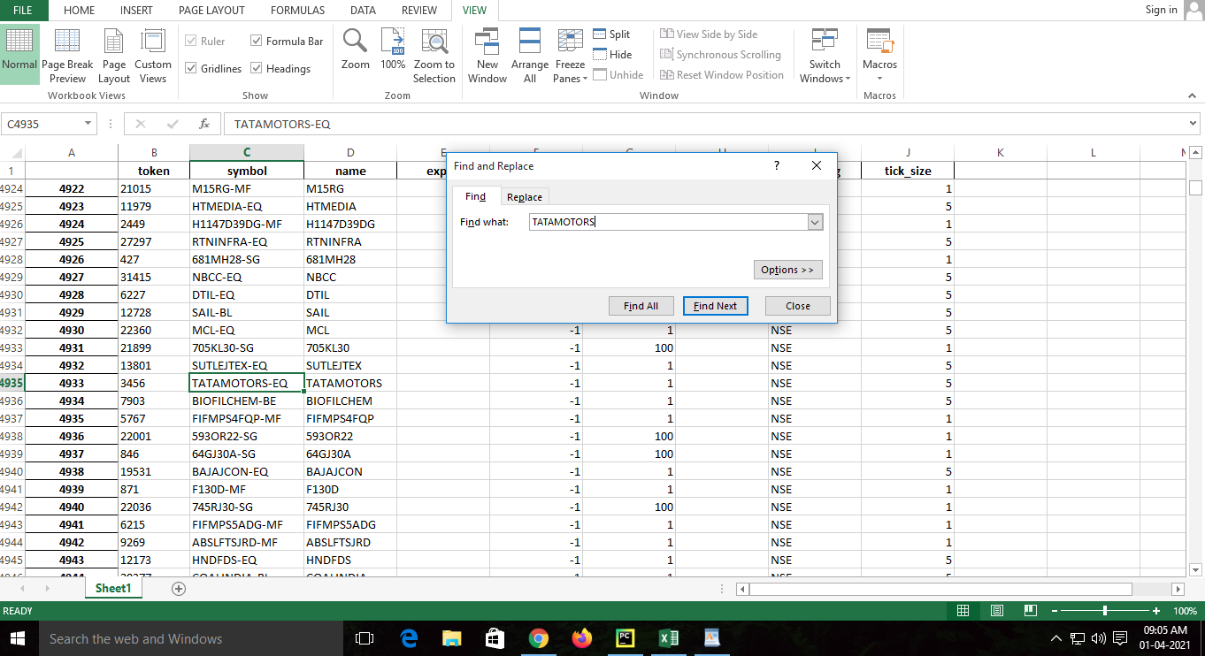Viewport: 1205px width, 656px height.
Task: Open Chrome from the taskbar
Action: tap(538, 638)
